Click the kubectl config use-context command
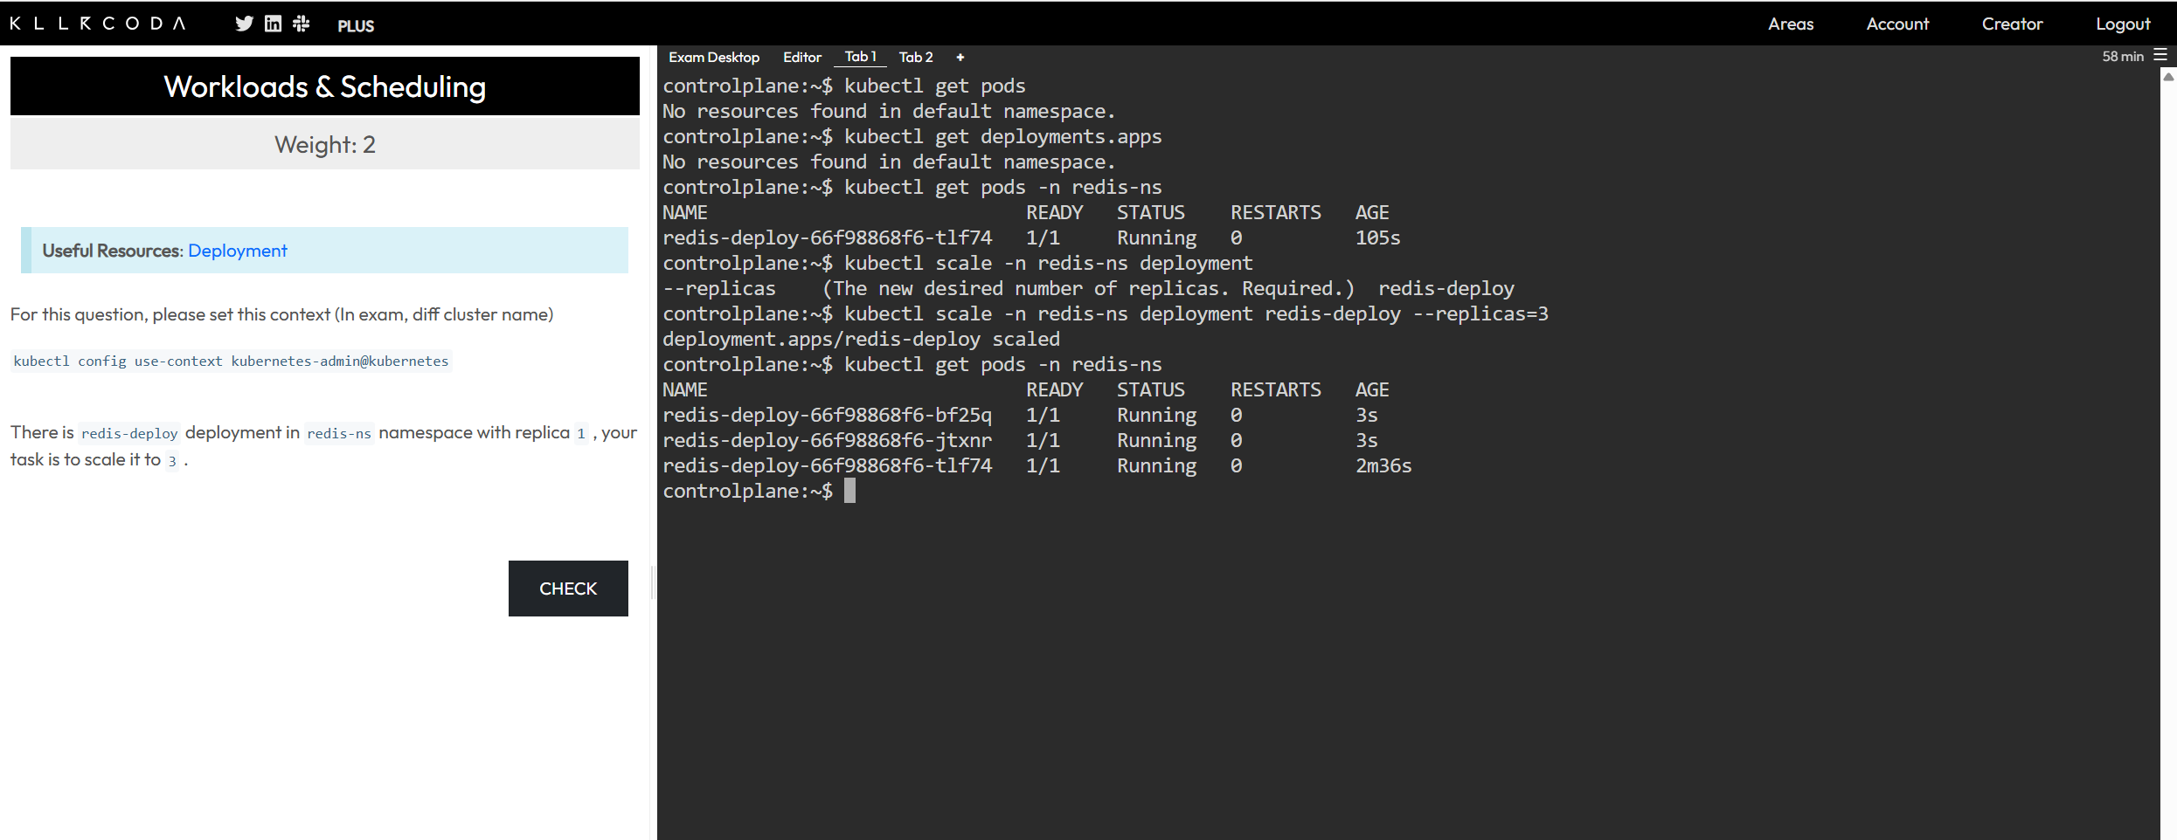This screenshot has height=840, width=2177. pyautogui.click(x=231, y=361)
